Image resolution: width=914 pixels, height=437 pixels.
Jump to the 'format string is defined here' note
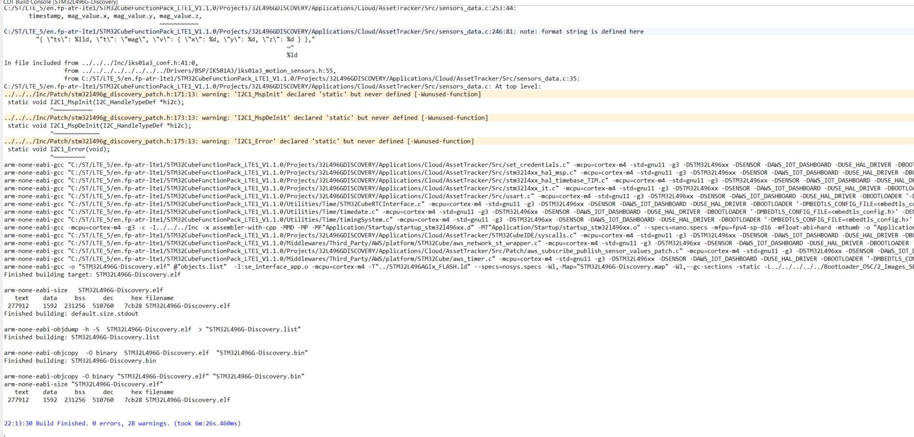[324, 31]
